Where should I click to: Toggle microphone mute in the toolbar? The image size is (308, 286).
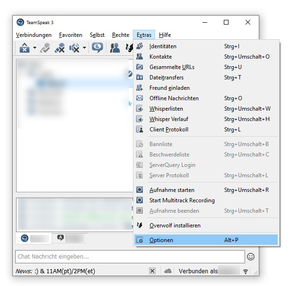click(x=60, y=48)
